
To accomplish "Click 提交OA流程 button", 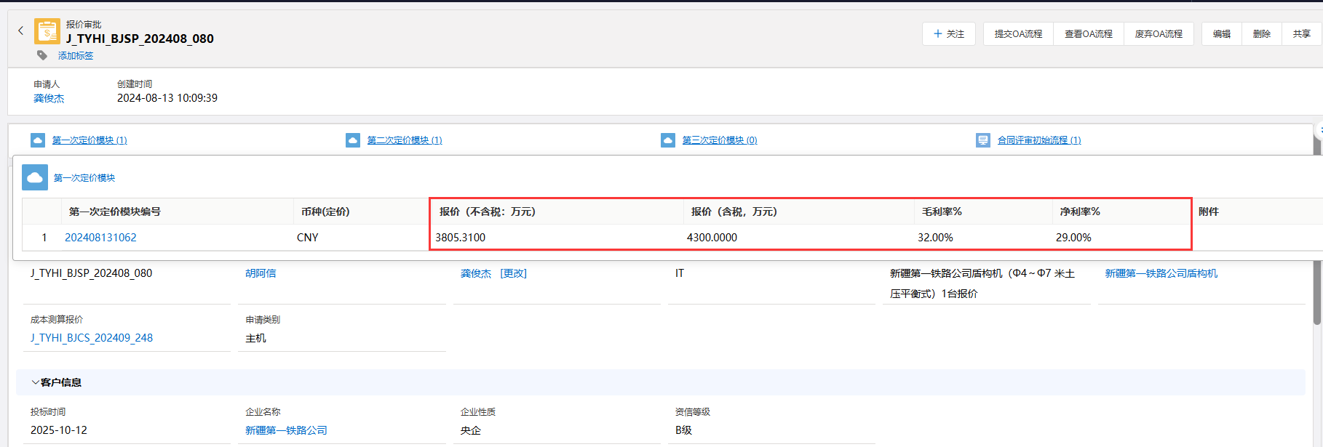I will [1018, 34].
